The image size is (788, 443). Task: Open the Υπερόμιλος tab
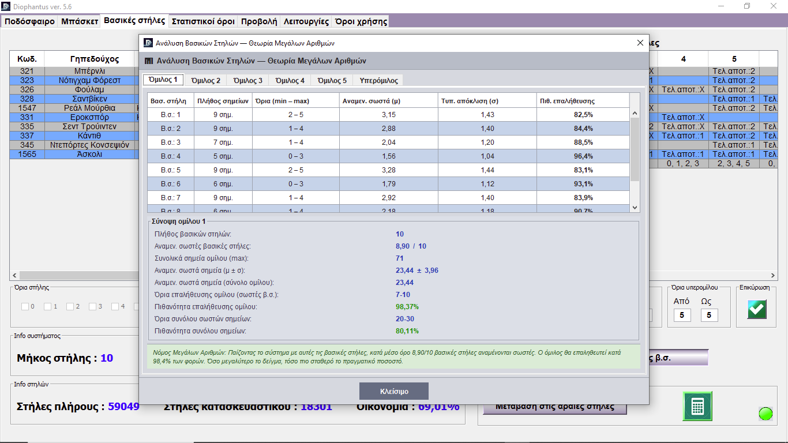click(x=378, y=80)
